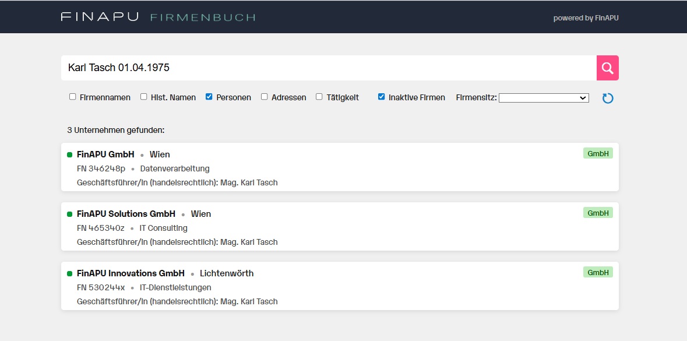687x341 pixels.
Task: Disable the Personen checkbox
Action: (209, 96)
